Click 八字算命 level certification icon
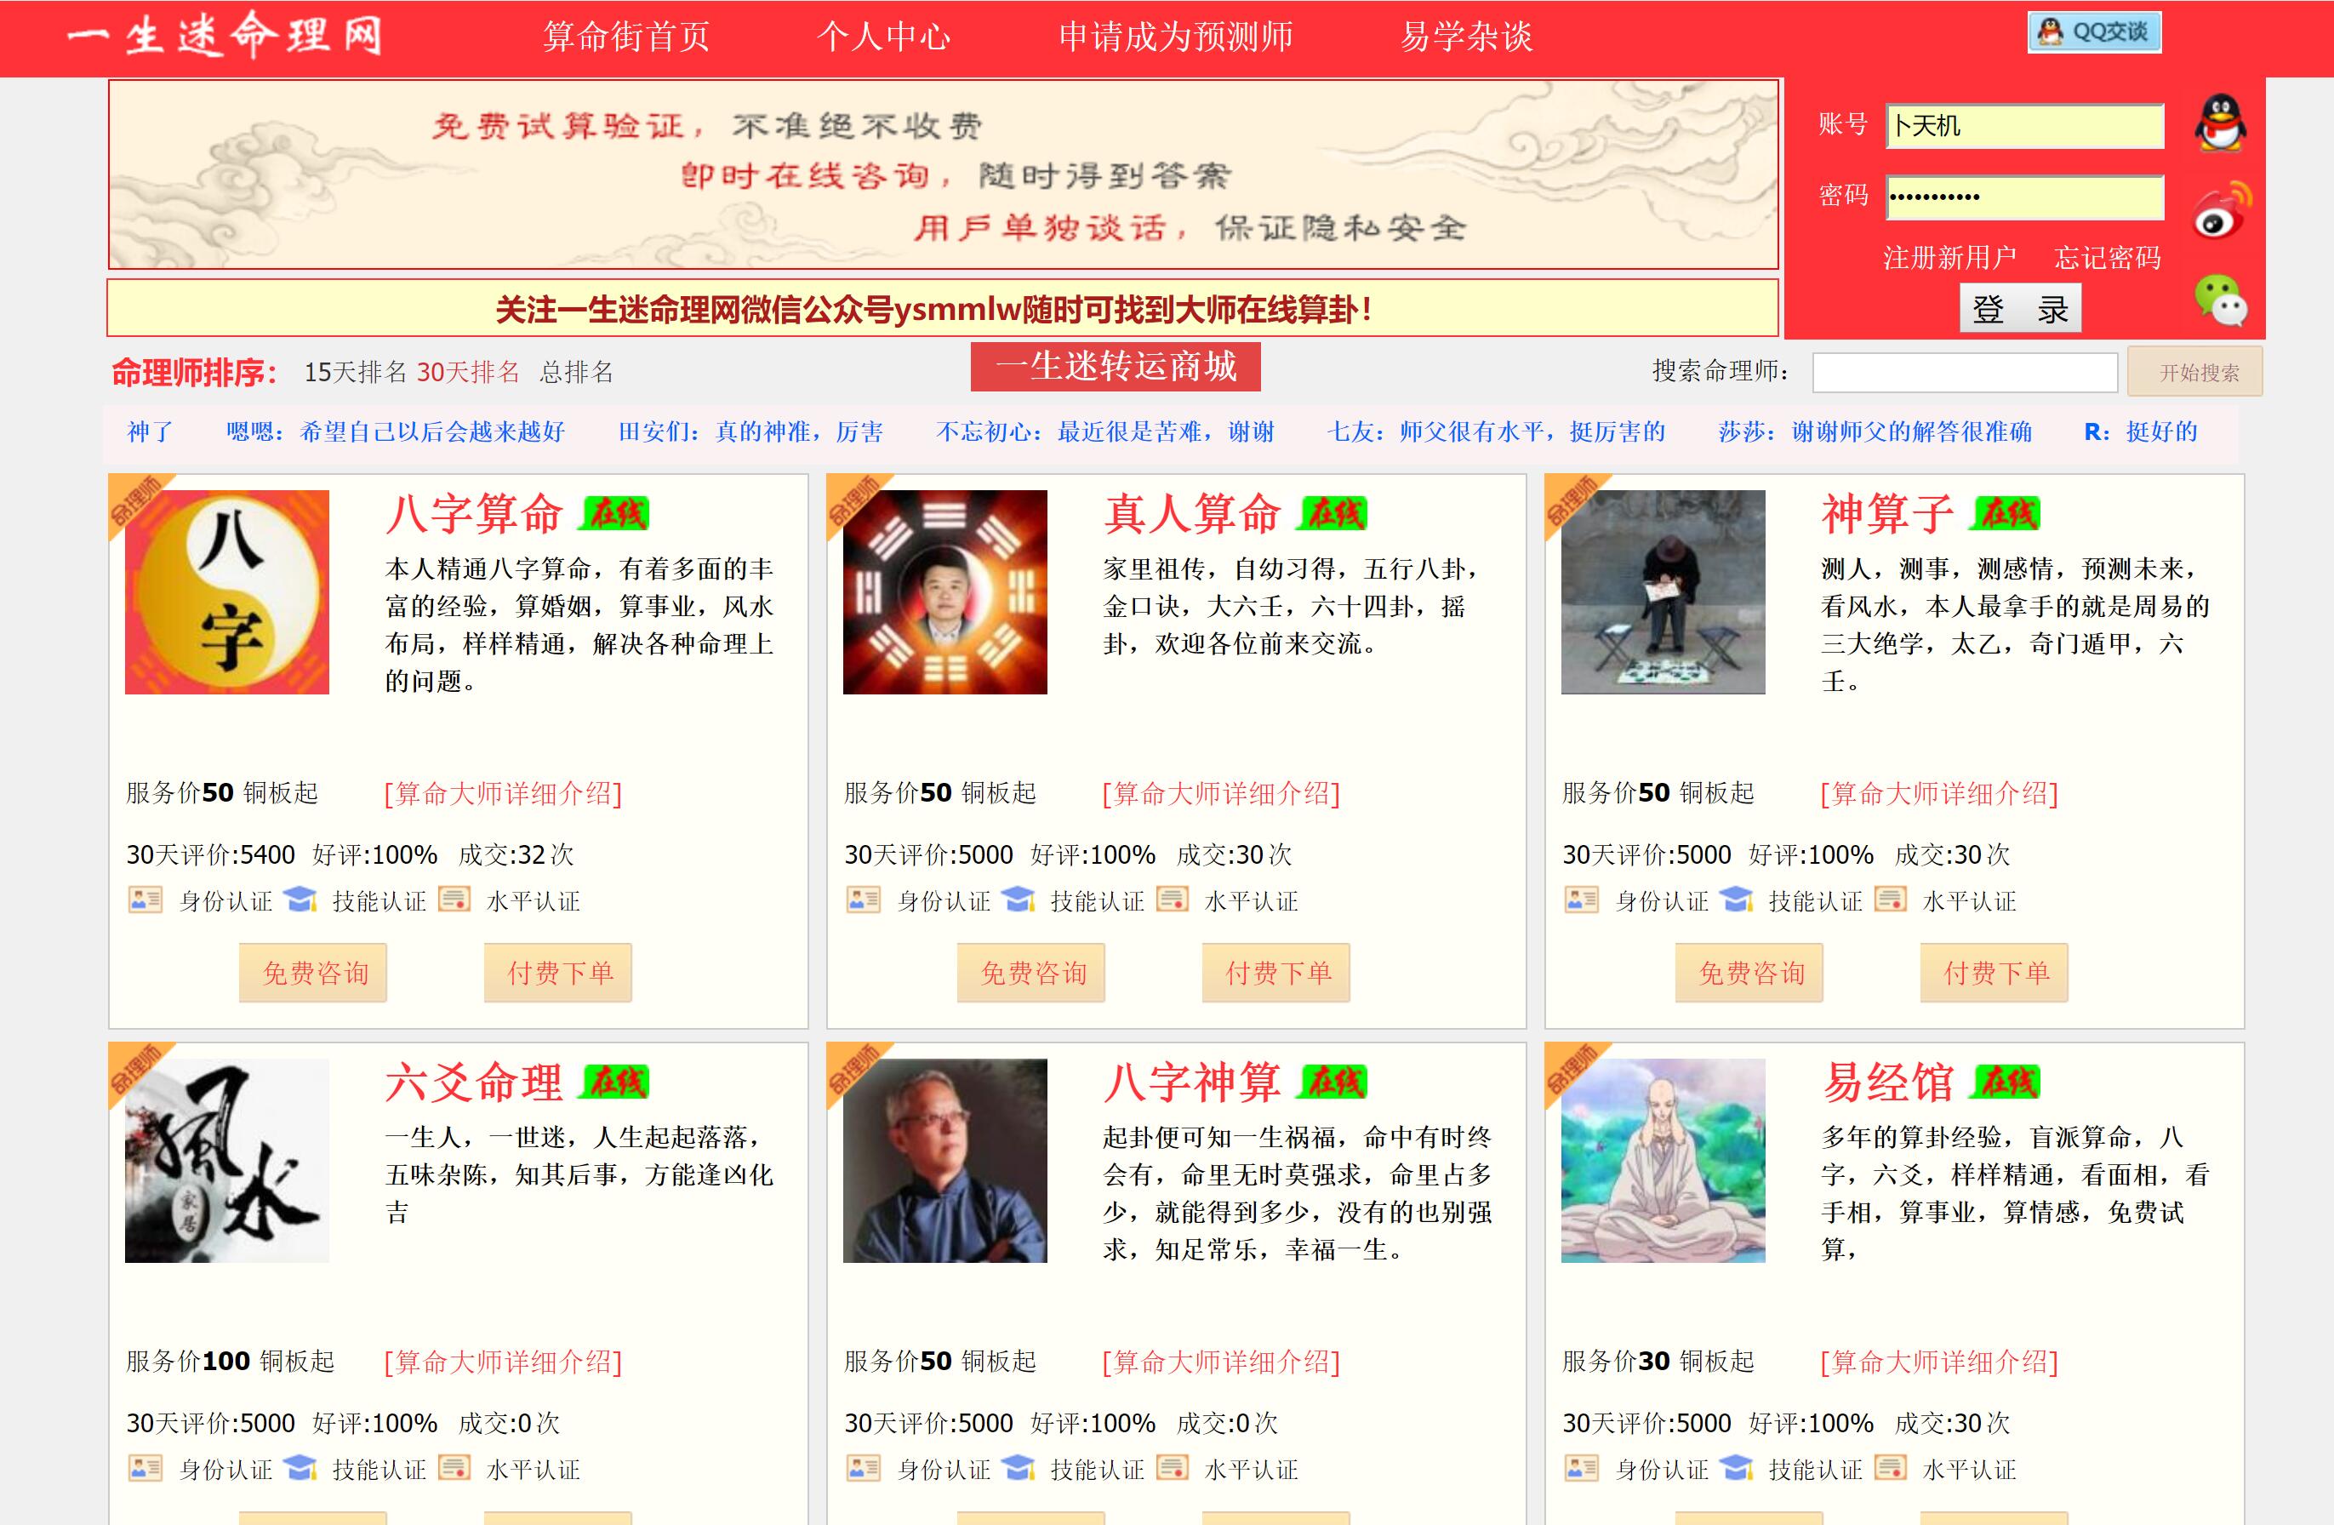This screenshot has height=1525, width=2334. point(454,900)
